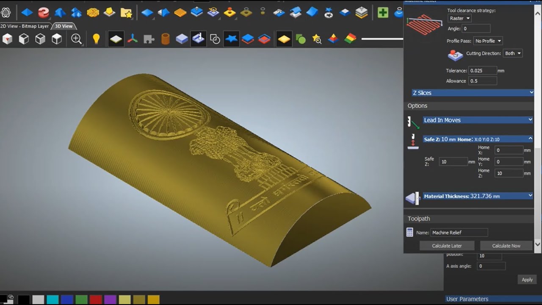Click the Tolerance input field
Image resolution: width=542 pixels, height=305 pixels.
(x=482, y=71)
